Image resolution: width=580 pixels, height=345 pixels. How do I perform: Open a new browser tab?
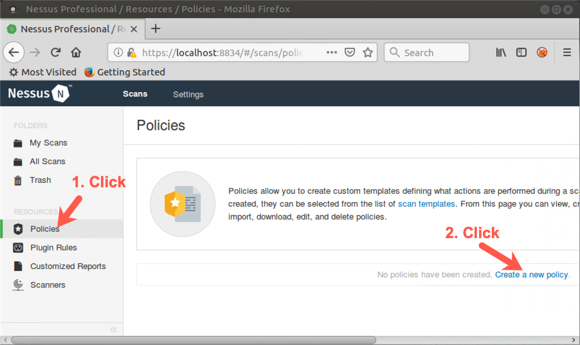156,29
